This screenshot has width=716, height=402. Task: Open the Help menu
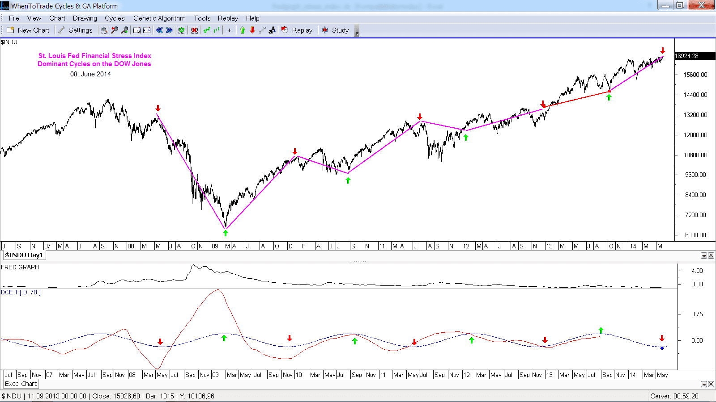tap(252, 18)
